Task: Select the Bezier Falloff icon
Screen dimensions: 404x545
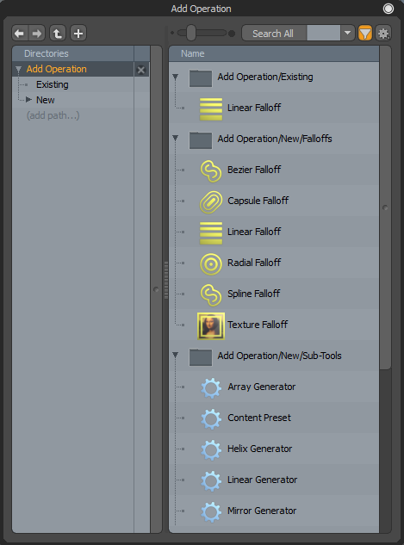Action: pos(211,170)
